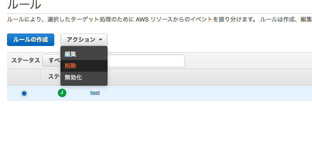Click the highlighted test rule row background
This screenshot has height=155, width=312.
pos(199,93)
